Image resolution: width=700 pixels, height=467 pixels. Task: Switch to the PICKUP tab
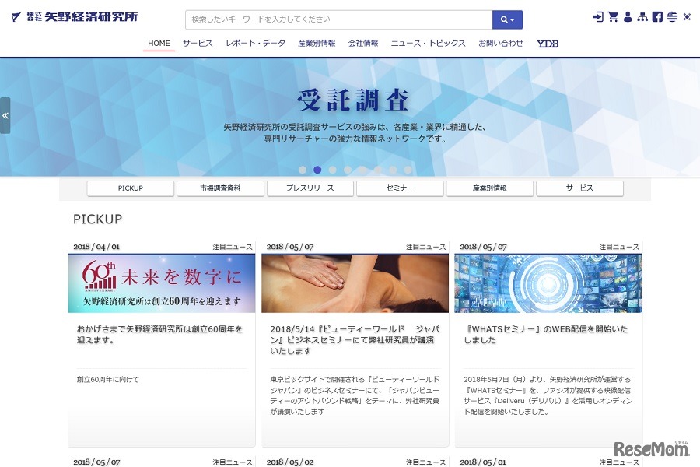point(131,188)
